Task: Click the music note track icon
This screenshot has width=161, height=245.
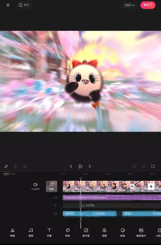Action: (55, 198)
